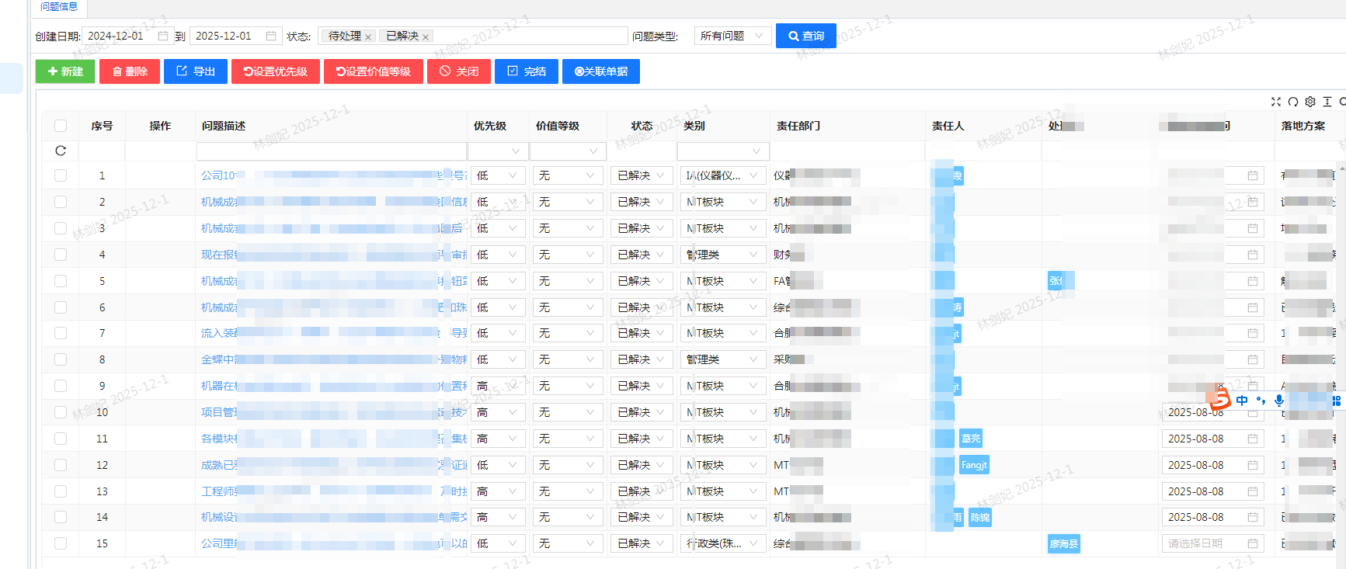1346x569 pixels.
Task: Open table column settings gear icon
Action: click(1310, 102)
